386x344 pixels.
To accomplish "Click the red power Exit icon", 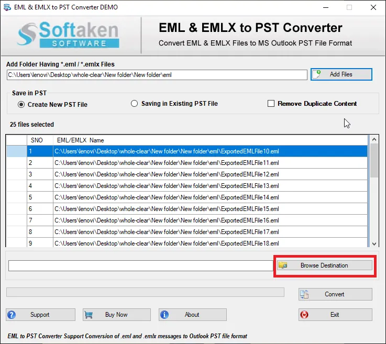I will pos(304,315).
